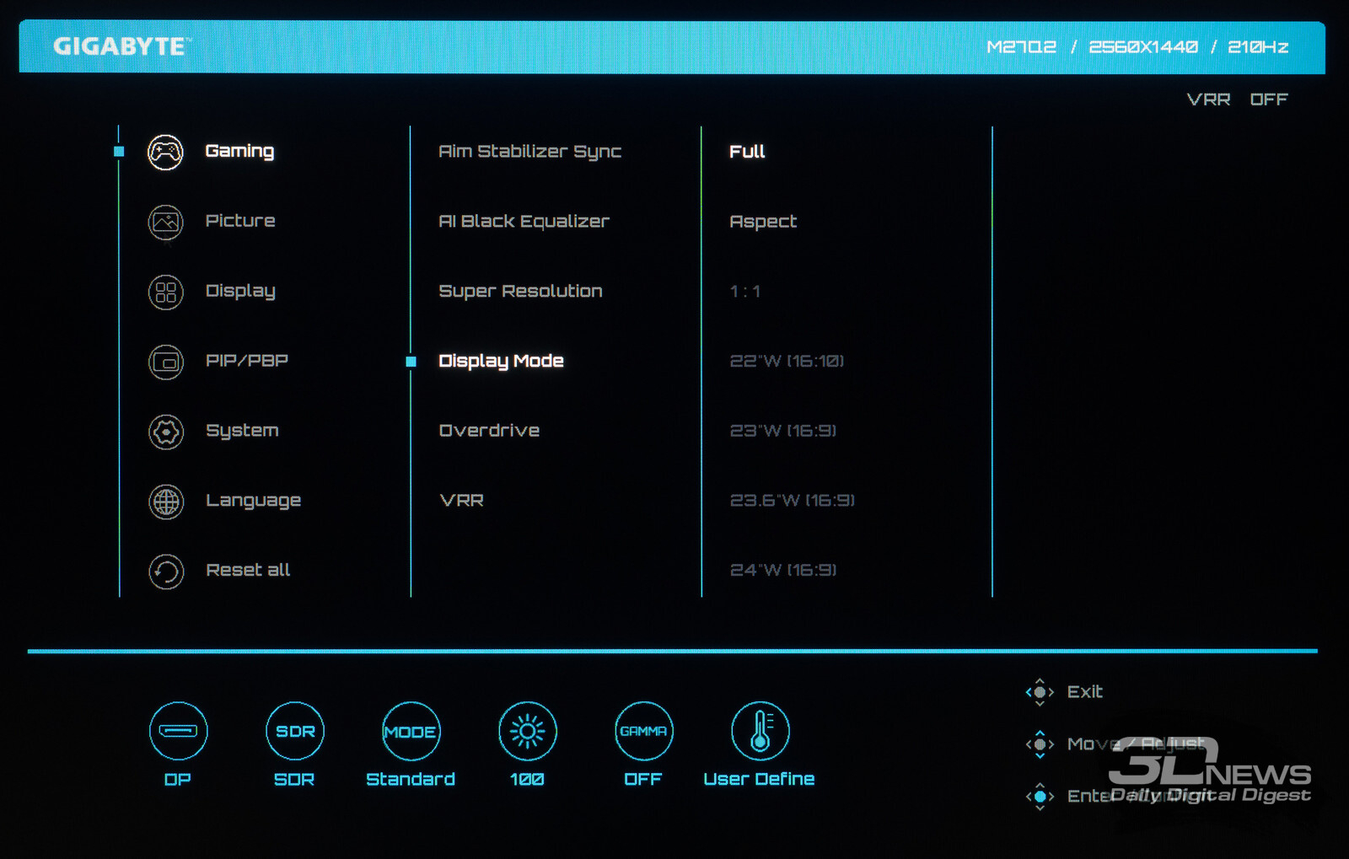This screenshot has height=859, width=1349.
Task: Choose the Aspect display mode option
Action: [x=762, y=222]
